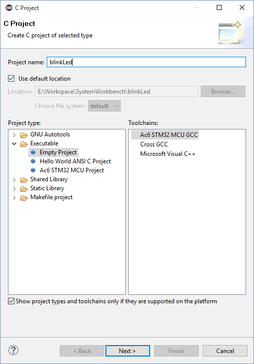Viewport: 254px width, 364px height.
Task: Click the Project name text field
Action: [x=146, y=62]
